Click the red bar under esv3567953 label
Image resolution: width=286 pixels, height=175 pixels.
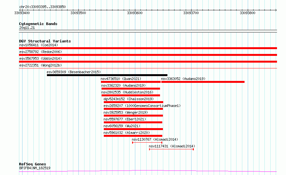[x=148, y=62]
